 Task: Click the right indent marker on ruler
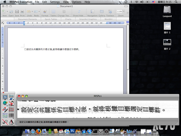[107, 23]
